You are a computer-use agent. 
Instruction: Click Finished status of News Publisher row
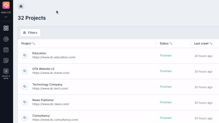pyautogui.click(x=166, y=102)
